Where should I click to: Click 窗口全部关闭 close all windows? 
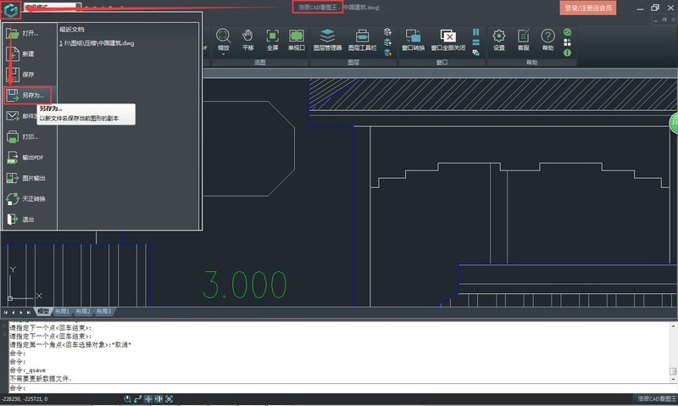(x=448, y=39)
